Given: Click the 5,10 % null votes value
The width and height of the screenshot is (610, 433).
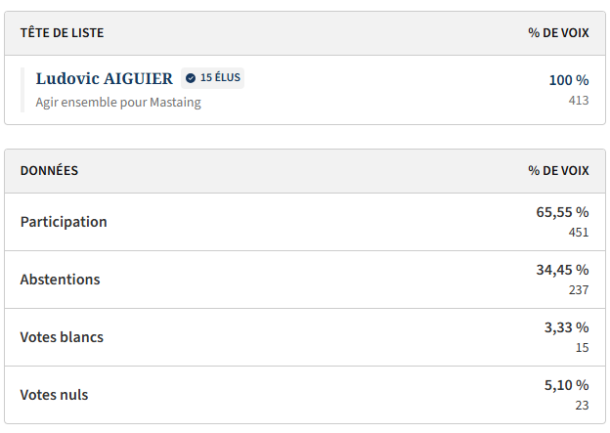Looking at the screenshot, I should point(566,385).
